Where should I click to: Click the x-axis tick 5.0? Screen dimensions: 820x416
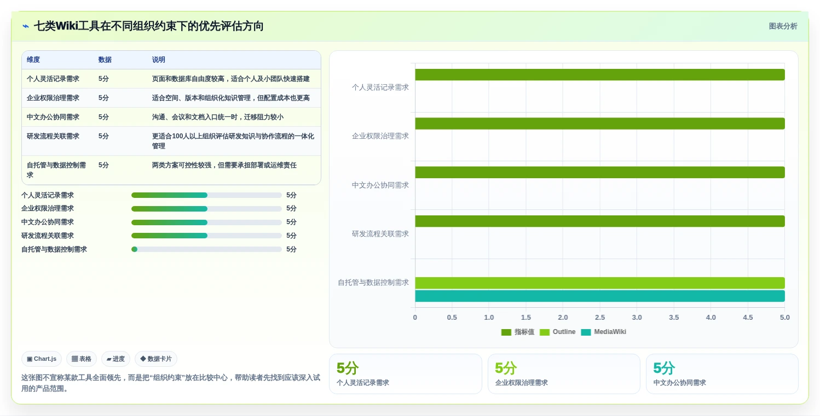785,318
